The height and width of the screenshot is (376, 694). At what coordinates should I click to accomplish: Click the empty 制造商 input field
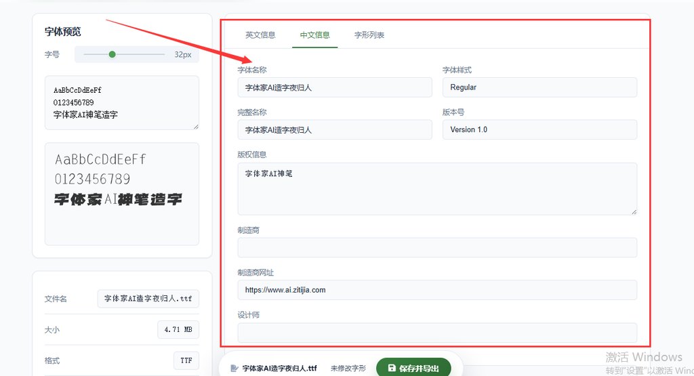(x=437, y=248)
